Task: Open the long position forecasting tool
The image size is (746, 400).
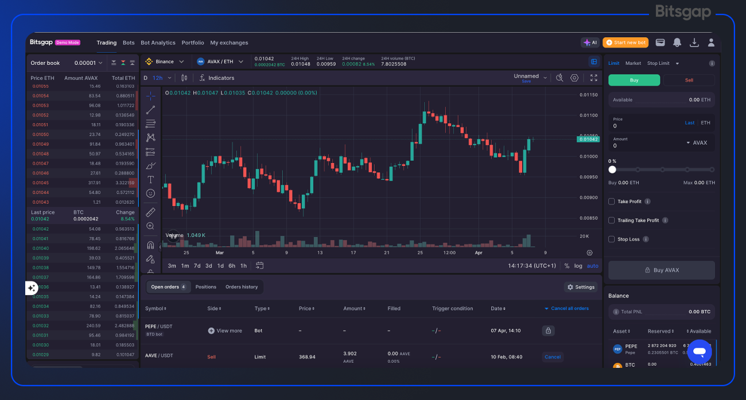Action: tap(150, 152)
